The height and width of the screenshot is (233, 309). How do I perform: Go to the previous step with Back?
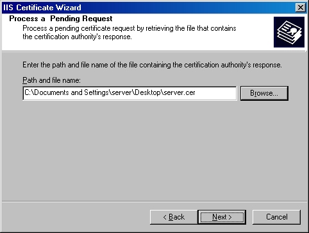coord(174,217)
